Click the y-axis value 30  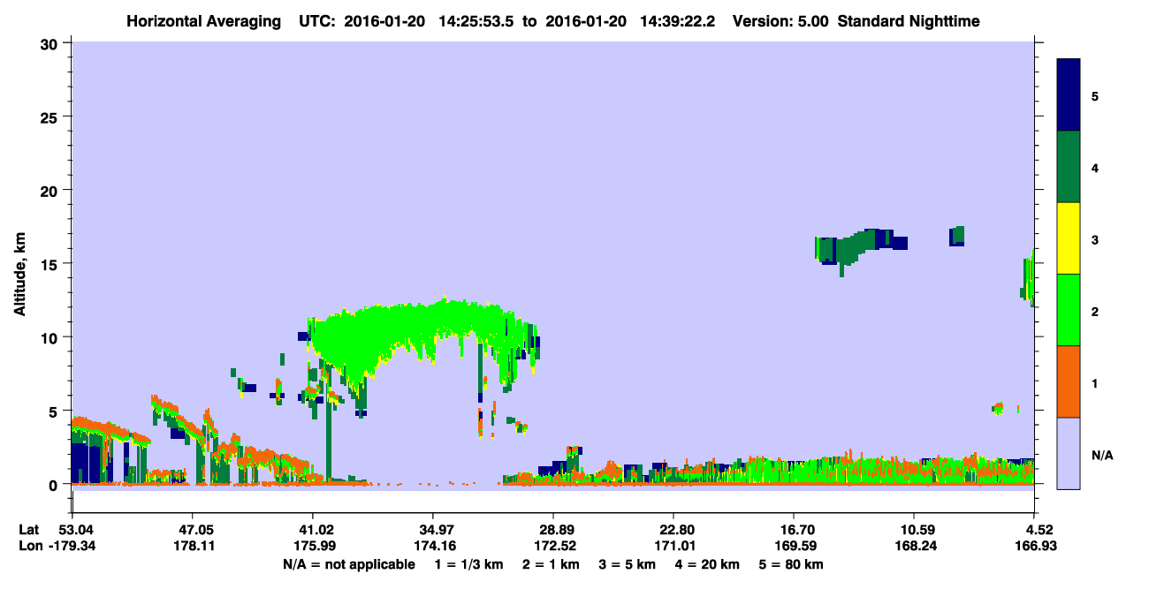click(x=49, y=43)
